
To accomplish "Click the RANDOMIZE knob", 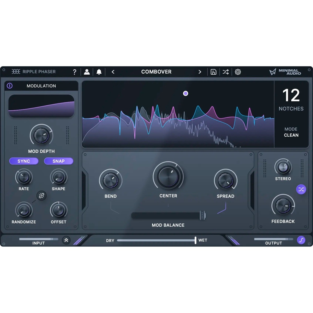I will [24, 210].
